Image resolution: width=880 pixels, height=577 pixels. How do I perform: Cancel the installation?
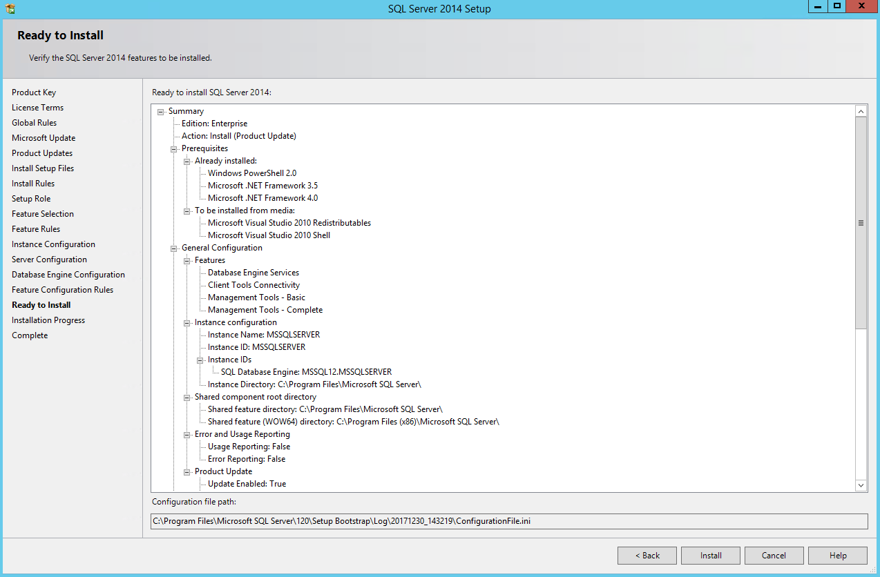[774, 555]
